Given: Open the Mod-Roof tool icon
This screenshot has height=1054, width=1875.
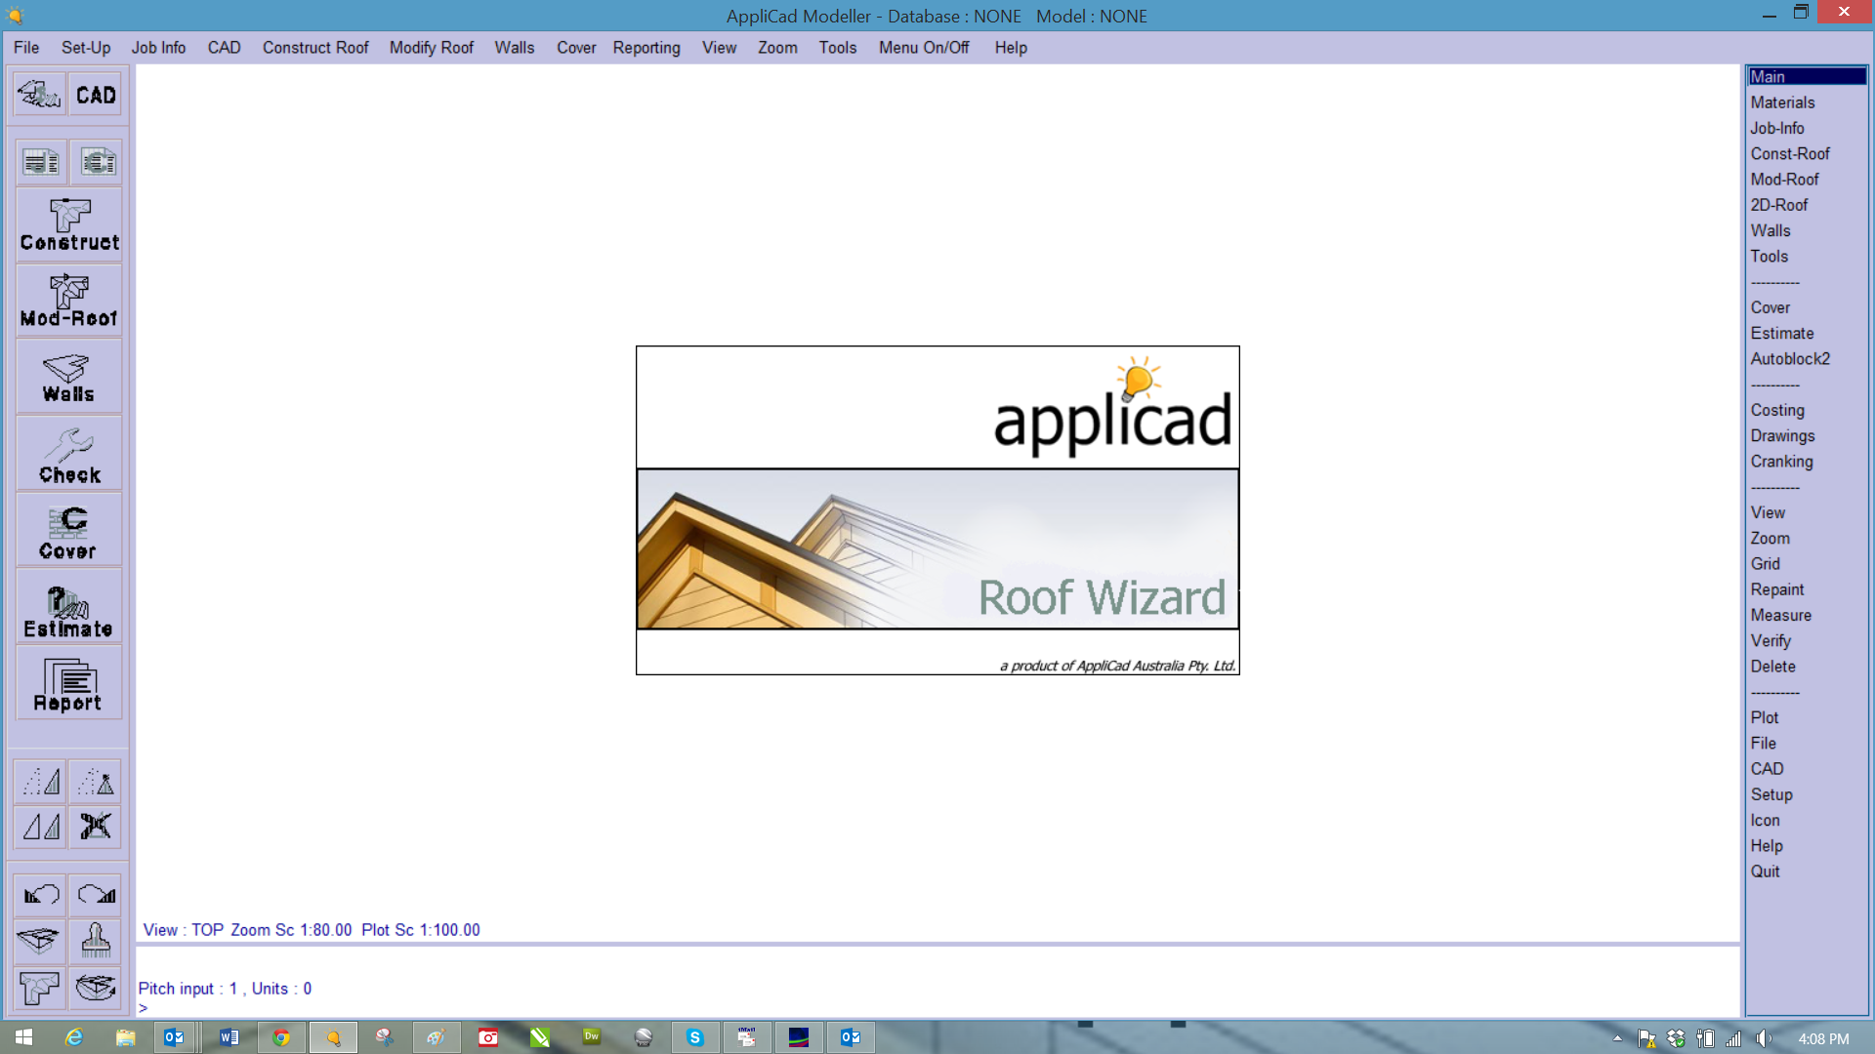Looking at the screenshot, I should coord(69,302).
